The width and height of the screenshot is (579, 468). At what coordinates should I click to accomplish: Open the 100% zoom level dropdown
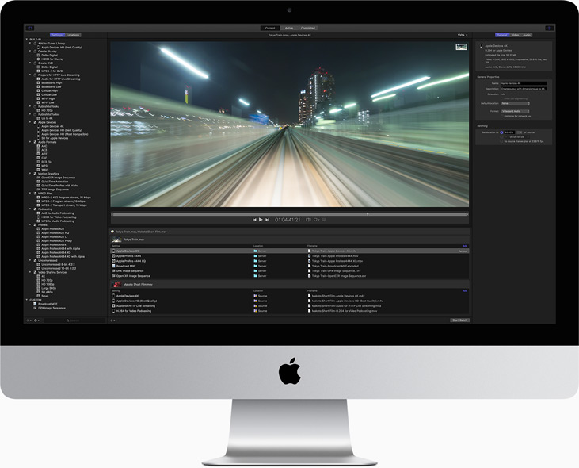[x=461, y=35]
